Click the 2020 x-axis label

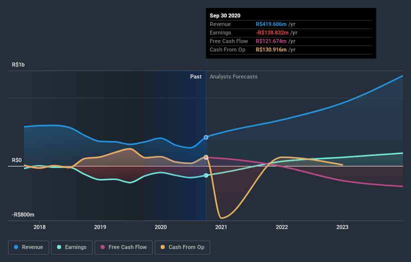[x=161, y=227]
